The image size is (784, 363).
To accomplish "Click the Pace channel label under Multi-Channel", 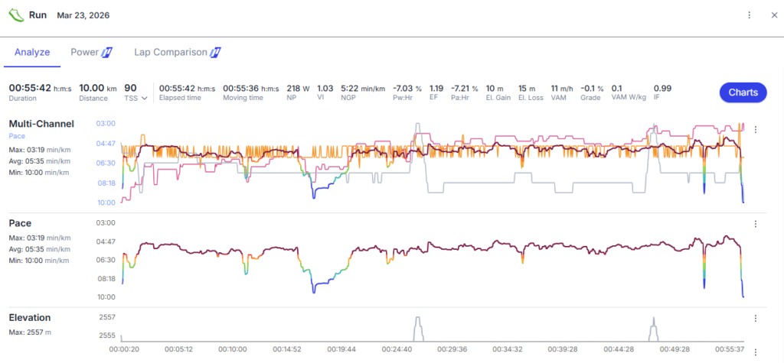I will pyautogui.click(x=18, y=136).
